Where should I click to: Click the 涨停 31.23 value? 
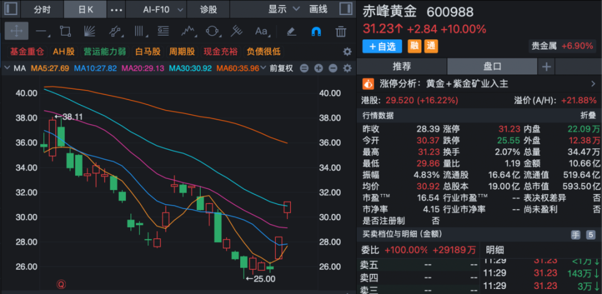(x=509, y=129)
